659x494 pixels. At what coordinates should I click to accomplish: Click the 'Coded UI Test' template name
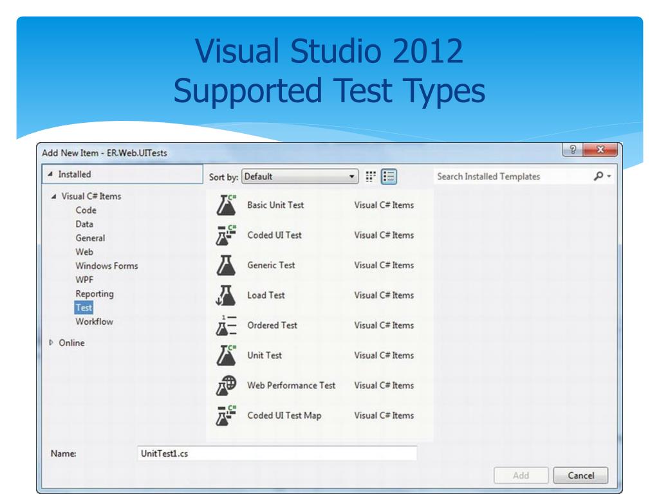[274, 235]
